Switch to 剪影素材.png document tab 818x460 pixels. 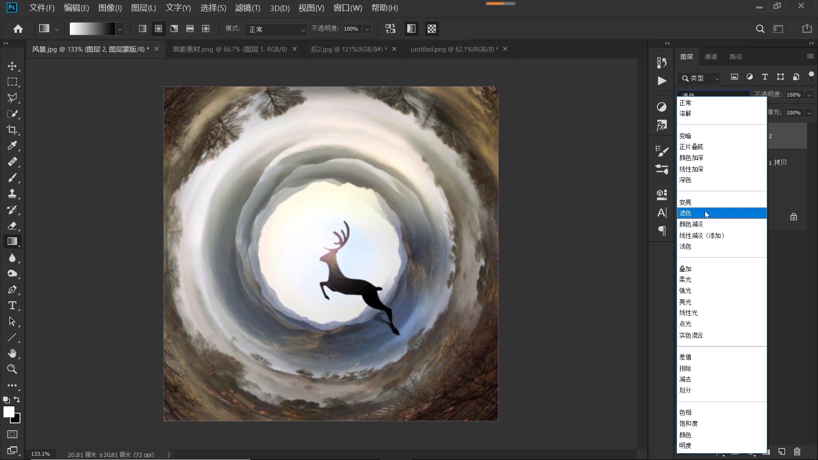point(230,49)
